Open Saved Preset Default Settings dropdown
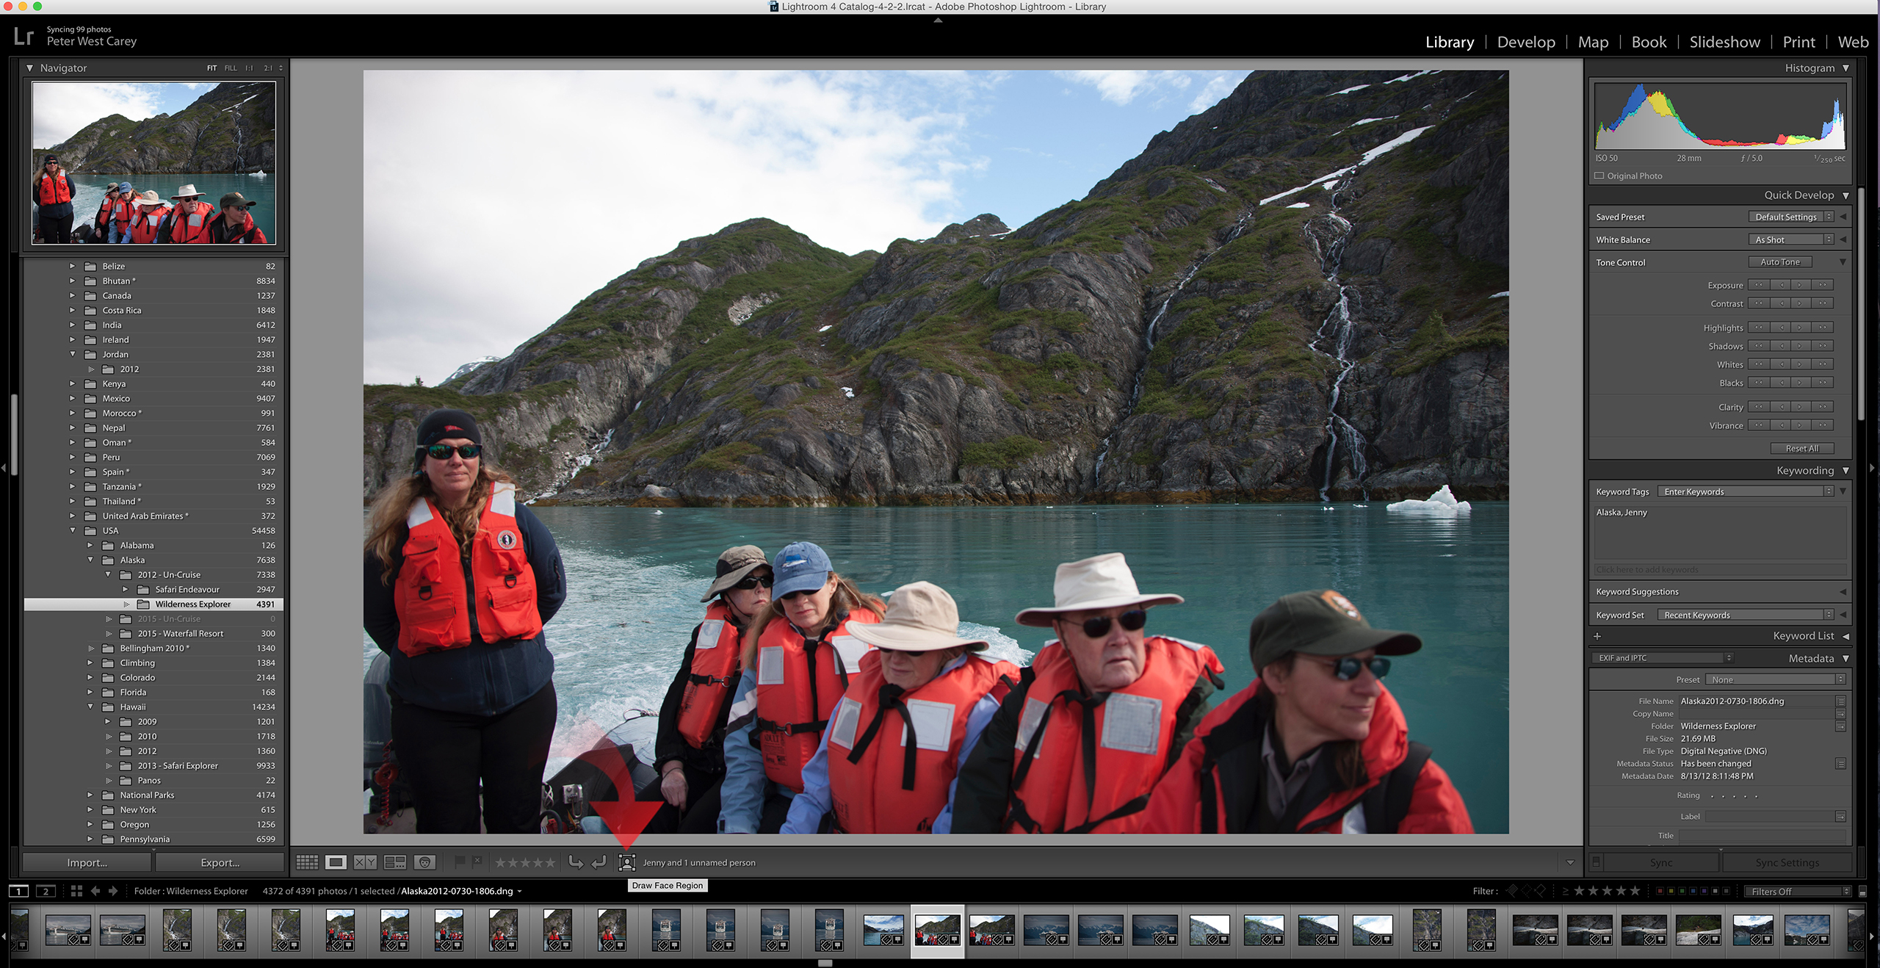Screen dimensions: 1880x968 tap(1791, 217)
